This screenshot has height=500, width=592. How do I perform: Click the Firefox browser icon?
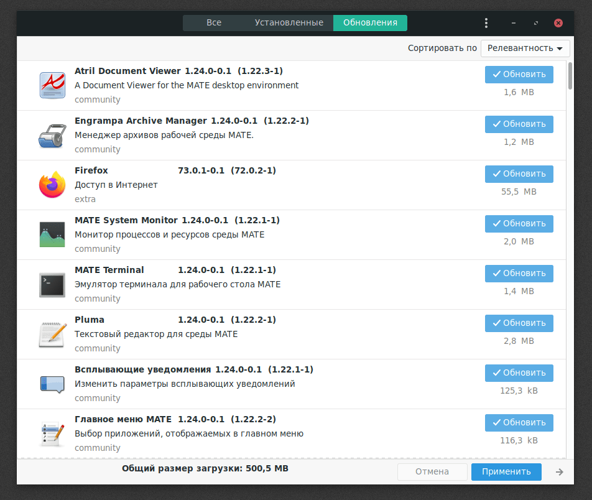52,185
